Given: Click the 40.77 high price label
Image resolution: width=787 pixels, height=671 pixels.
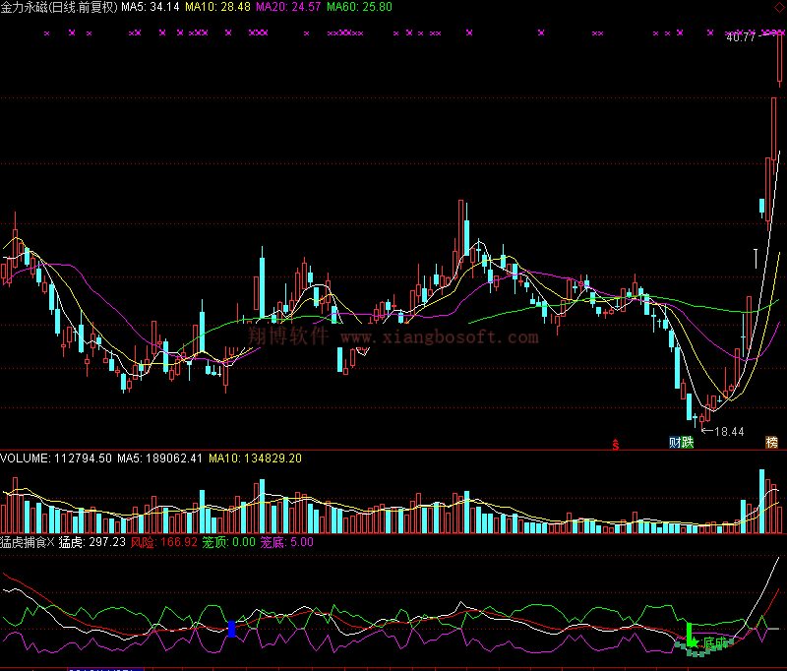Looking at the screenshot, I should point(741,37).
